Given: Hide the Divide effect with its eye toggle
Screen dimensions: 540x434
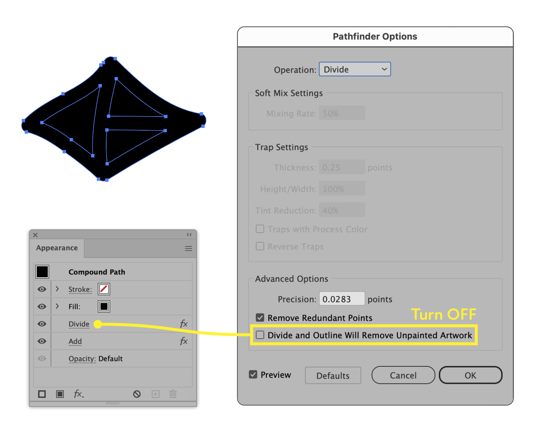Looking at the screenshot, I should click(x=42, y=323).
